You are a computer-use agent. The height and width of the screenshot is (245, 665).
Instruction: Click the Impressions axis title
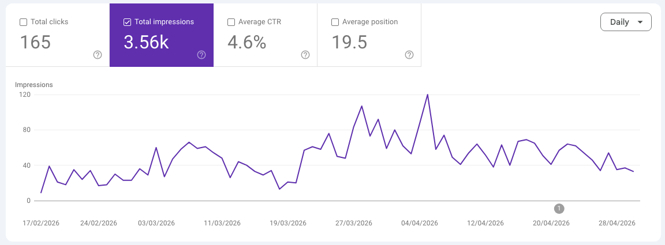click(x=34, y=85)
